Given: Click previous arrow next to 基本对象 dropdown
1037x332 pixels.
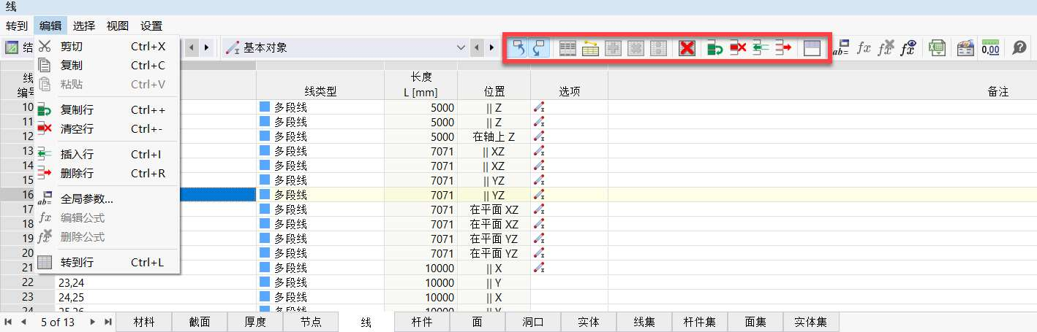Looking at the screenshot, I should pyautogui.click(x=478, y=48).
